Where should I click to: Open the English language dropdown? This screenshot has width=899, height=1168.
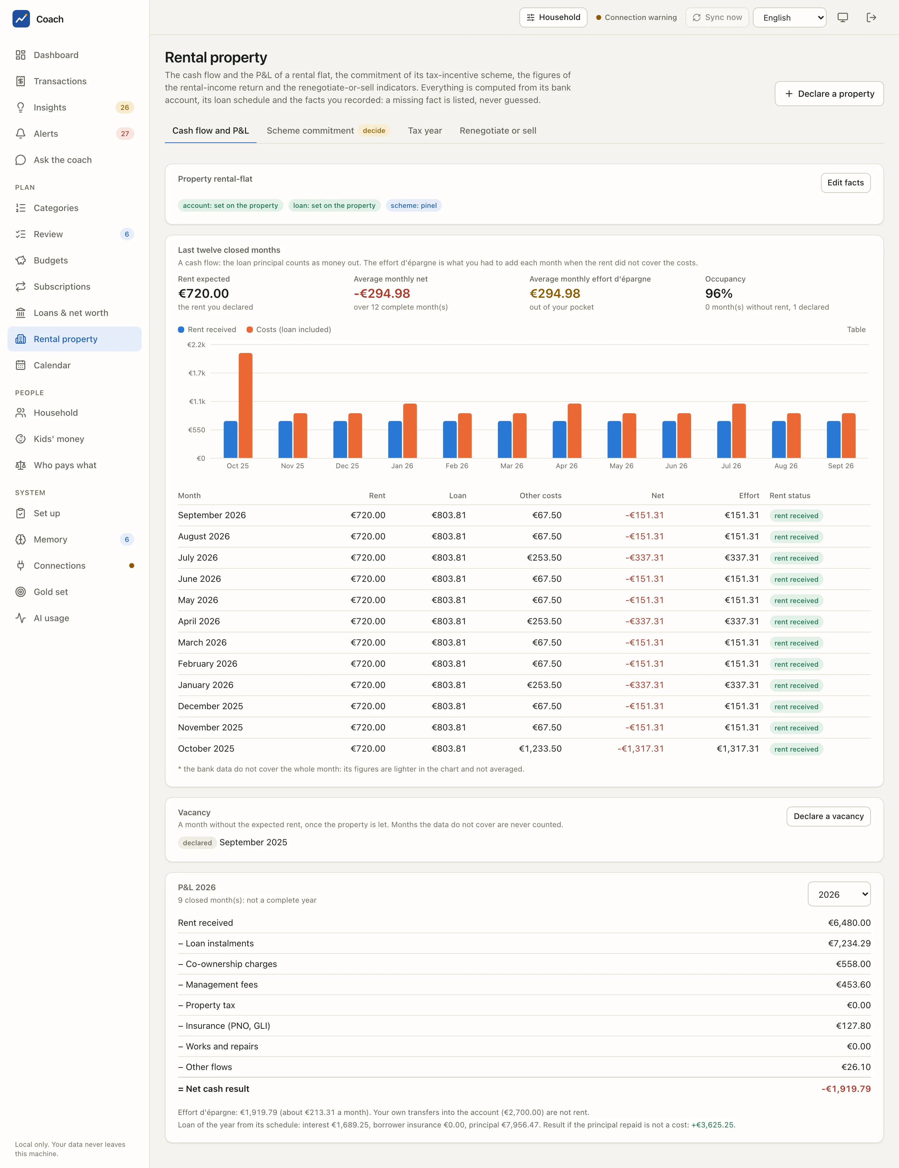pyautogui.click(x=789, y=18)
